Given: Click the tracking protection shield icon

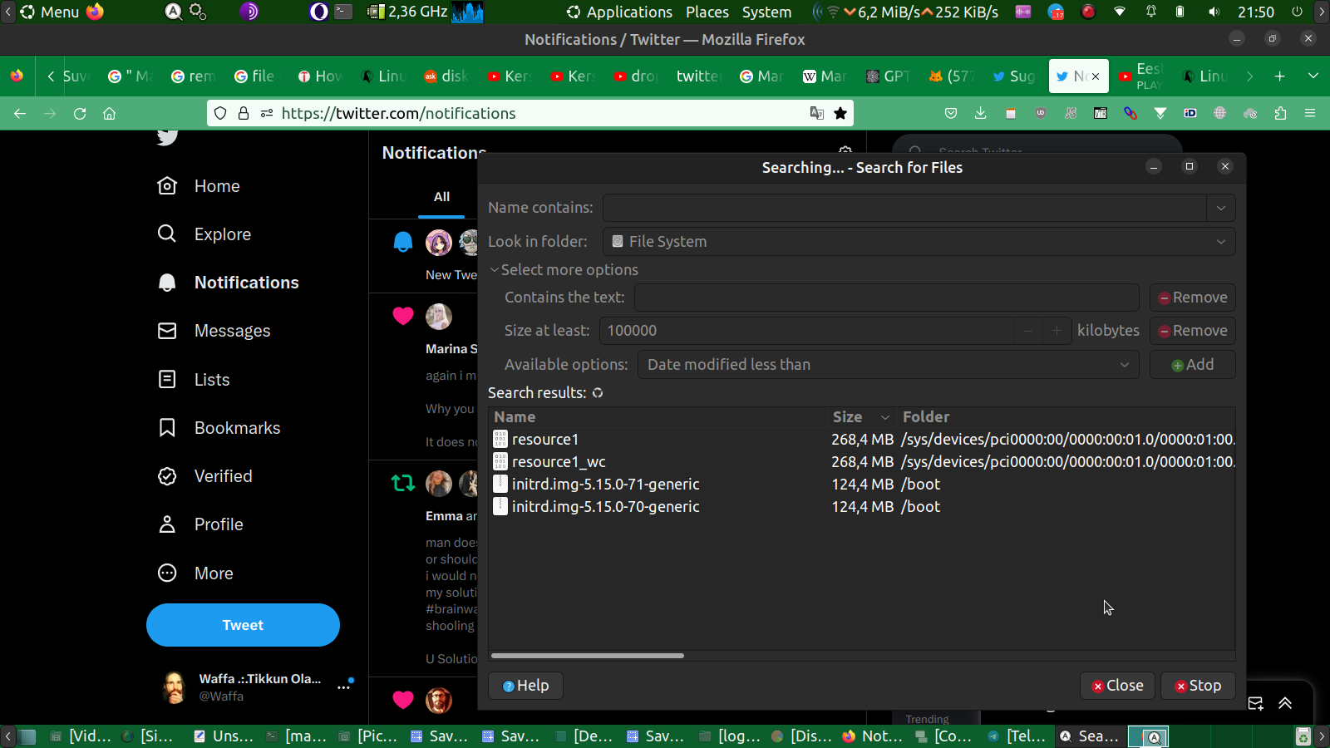Looking at the screenshot, I should pyautogui.click(x=220, y=113).
